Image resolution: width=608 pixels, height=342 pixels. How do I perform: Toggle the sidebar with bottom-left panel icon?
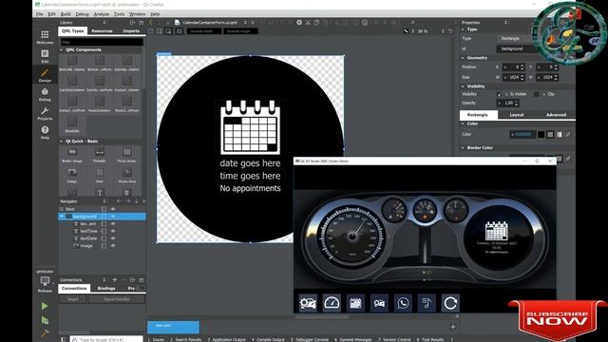tap(64, 339)
